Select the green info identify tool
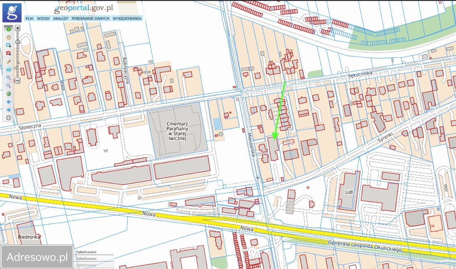The image size is (456, 269). pos(9,29)
